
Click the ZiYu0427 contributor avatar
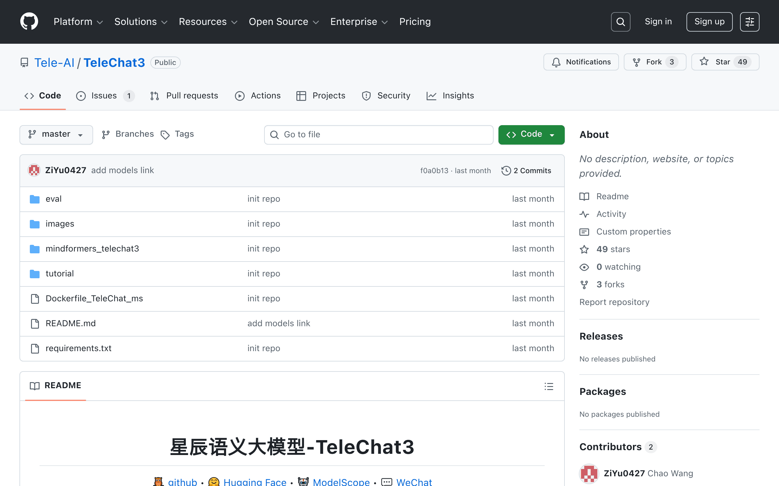pos(589,474)
